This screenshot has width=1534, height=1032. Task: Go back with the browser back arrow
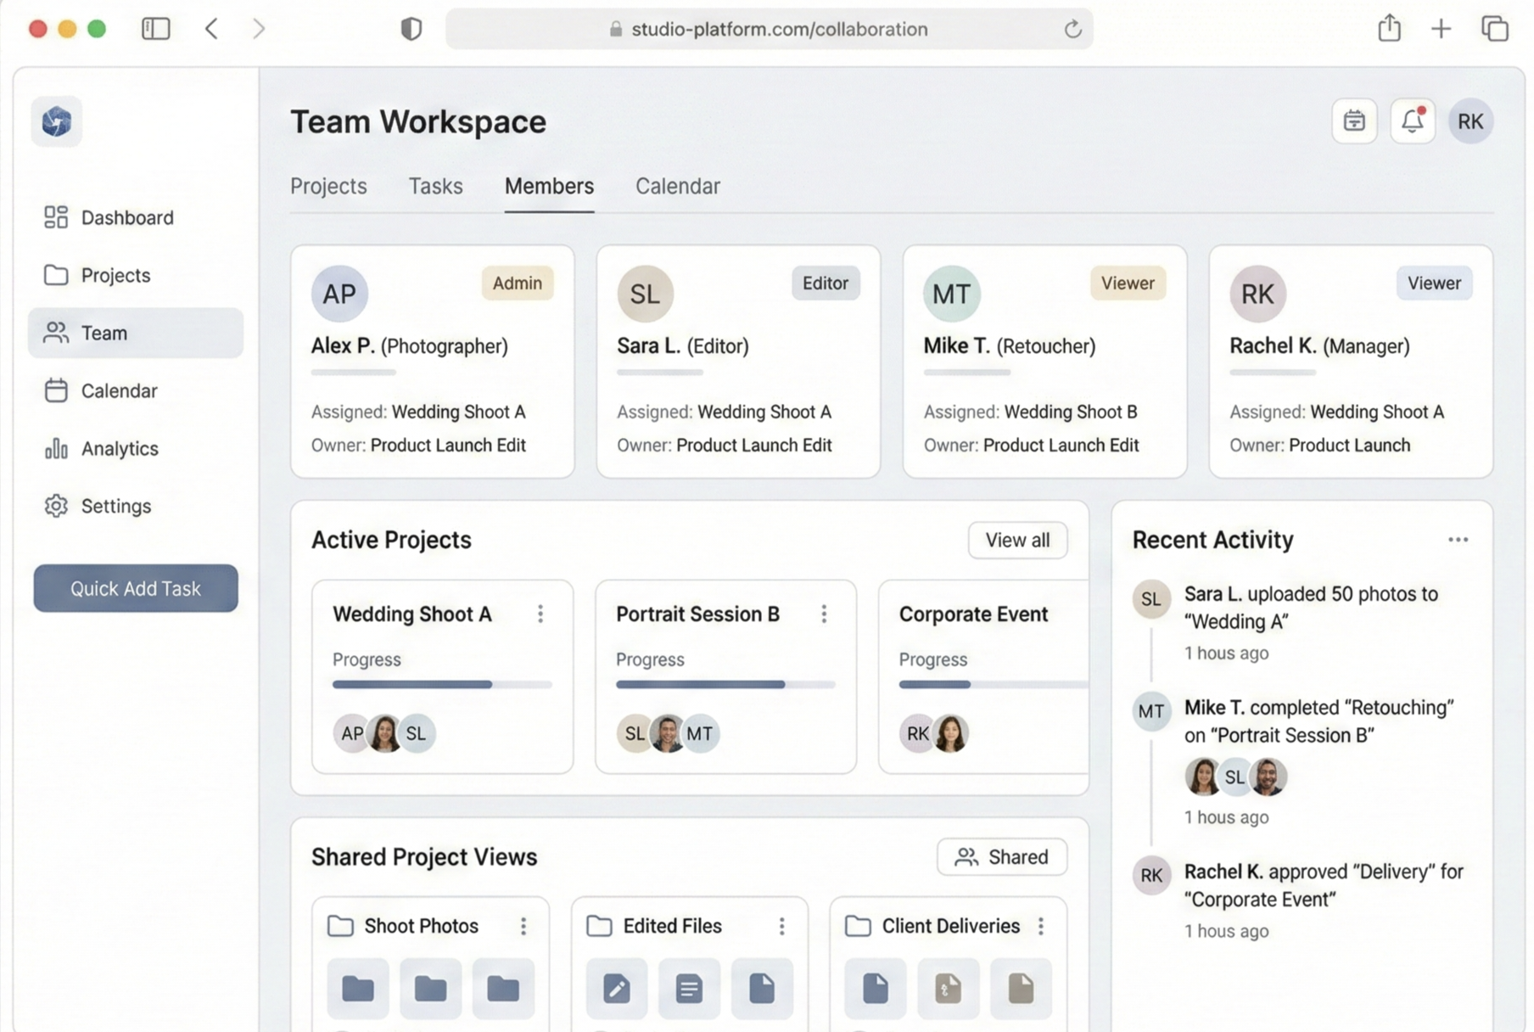click(211, 29)
